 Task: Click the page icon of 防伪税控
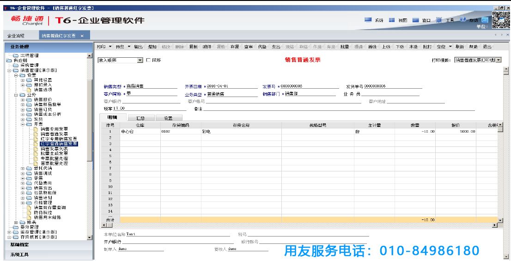click(x=29, y=212)
